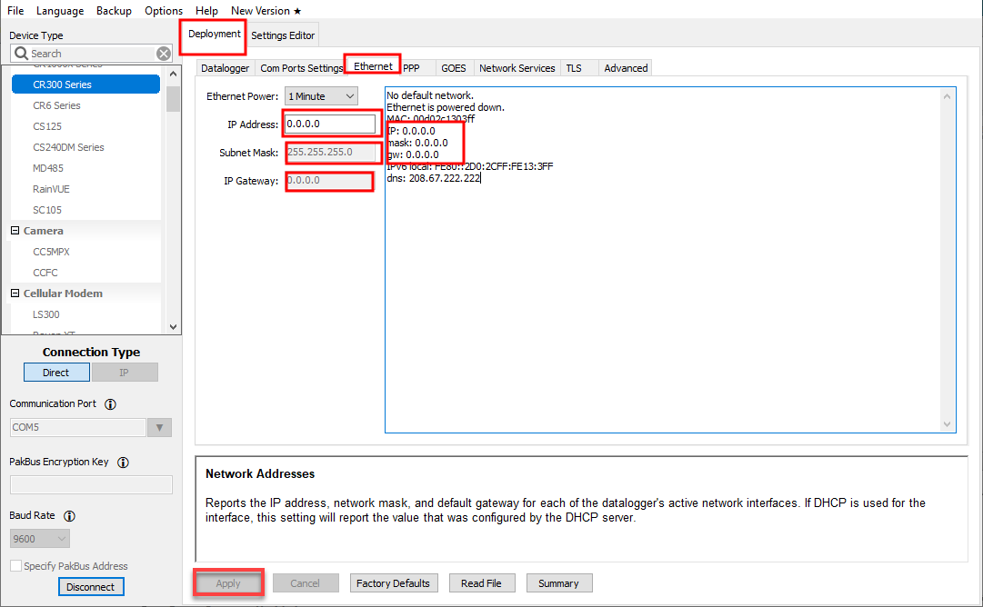The image size is (983, 607).
Task: Select IP connection type
Action: (x=125, y=373)
